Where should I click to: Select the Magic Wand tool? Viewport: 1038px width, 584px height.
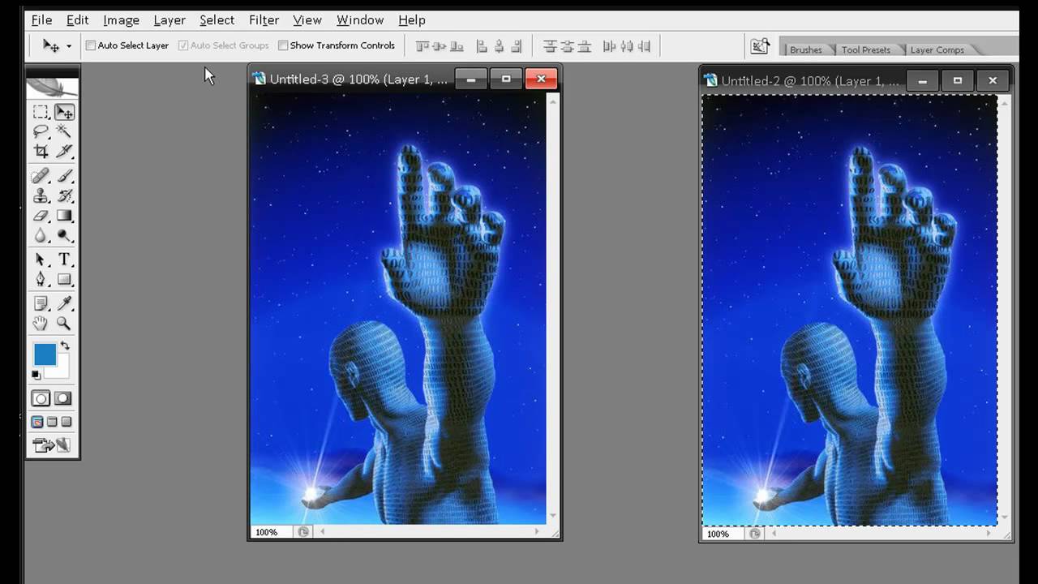click(x=64, y=131)
